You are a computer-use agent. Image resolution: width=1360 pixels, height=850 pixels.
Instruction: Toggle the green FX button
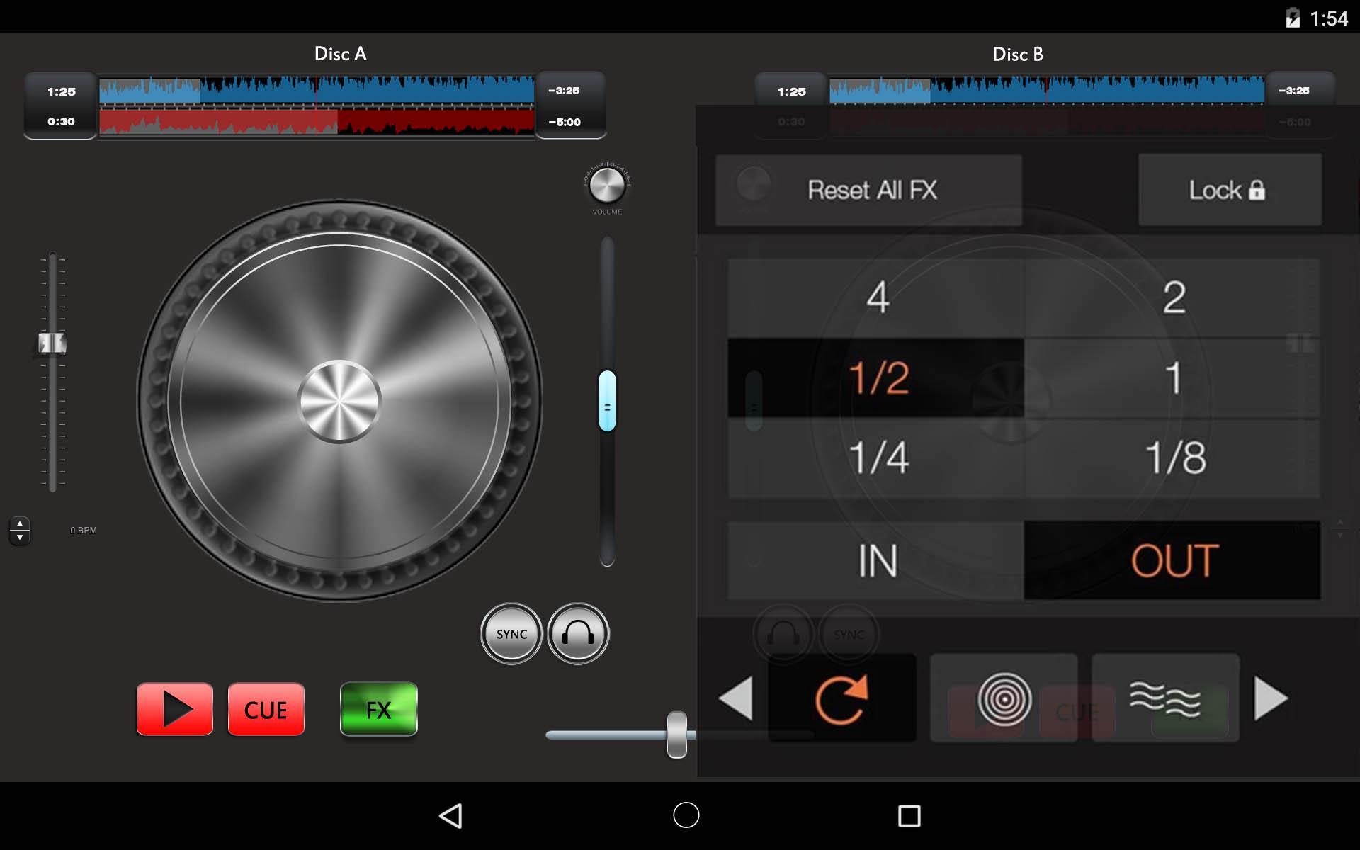(x=378, y=709)
